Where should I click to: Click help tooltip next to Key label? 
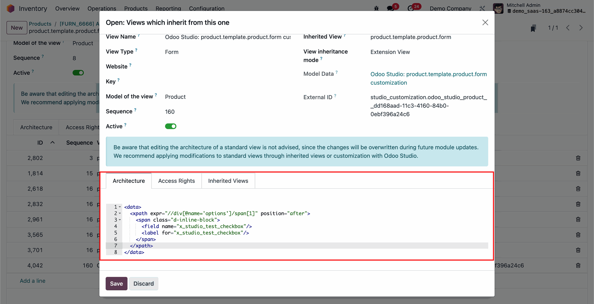pyautogui.click(x=118, y=80)
